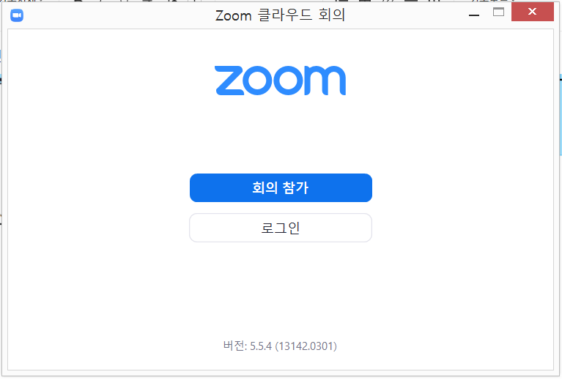Click the large blue zoom logo
562x380 pixels.
tap(281, 81)
